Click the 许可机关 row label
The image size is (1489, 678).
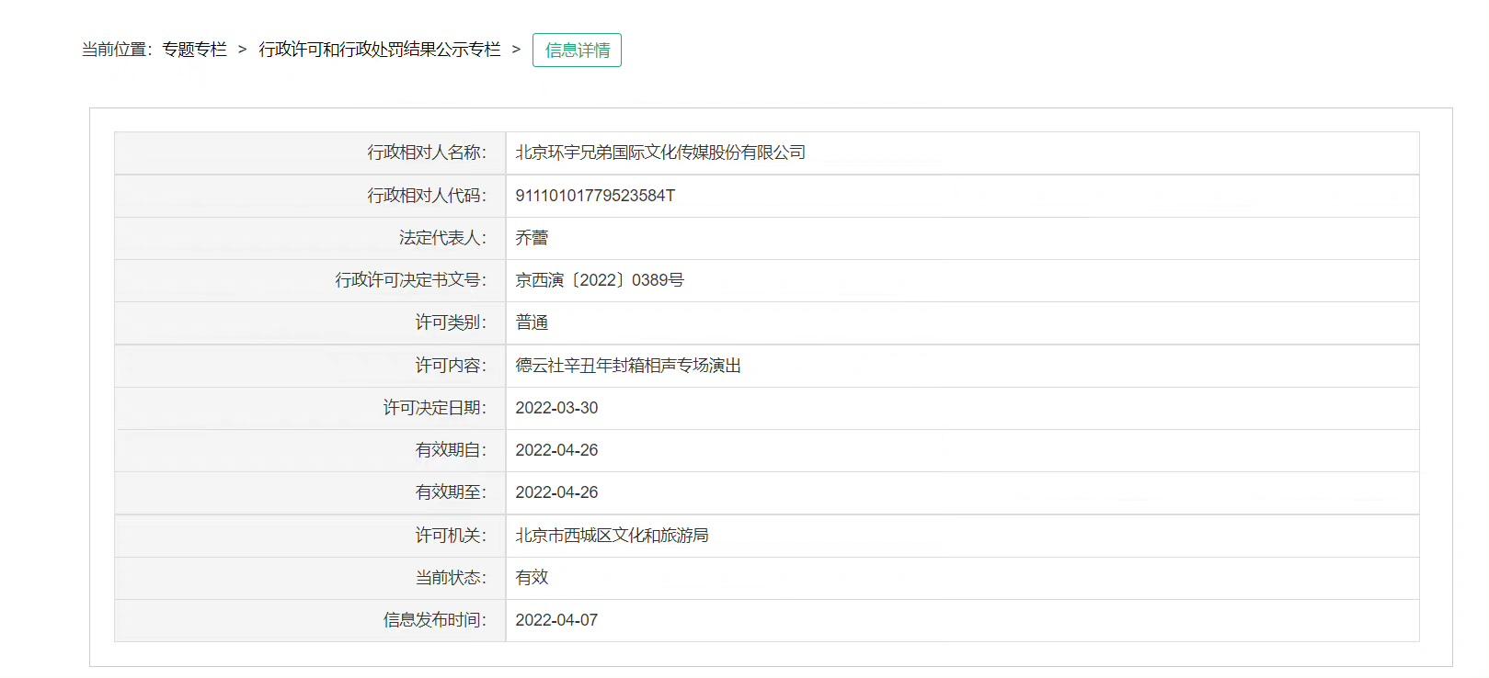451,536
